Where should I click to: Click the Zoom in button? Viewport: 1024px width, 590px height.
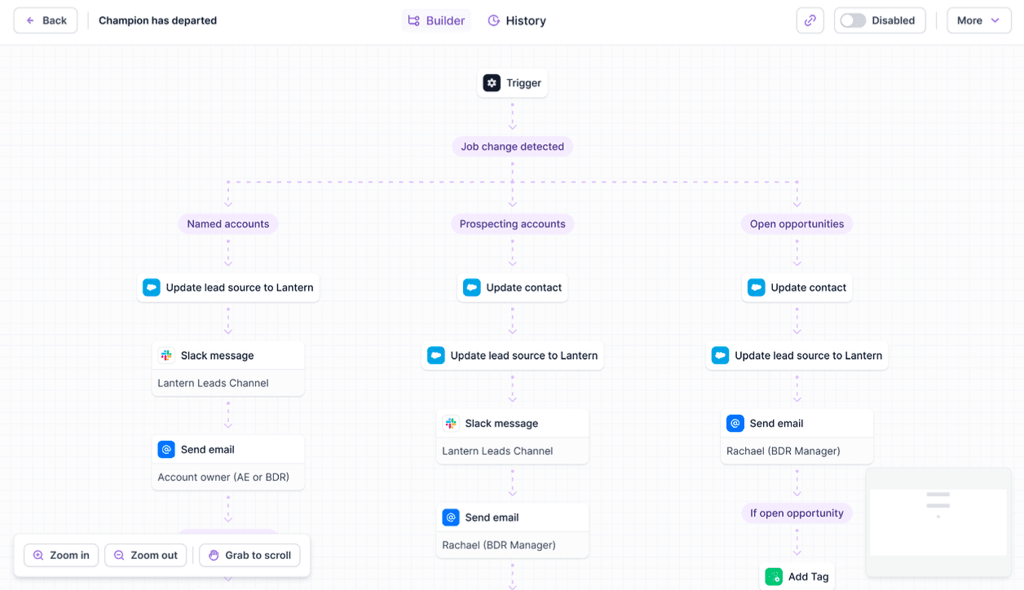tap(61, 556)
